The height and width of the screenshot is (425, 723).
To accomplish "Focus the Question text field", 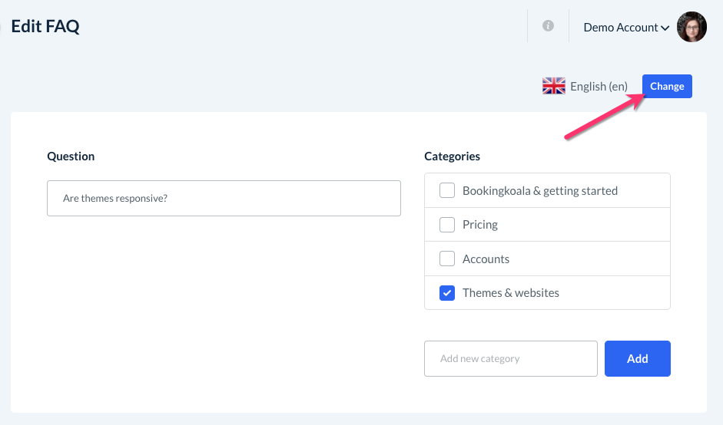I will coord(224,198).
